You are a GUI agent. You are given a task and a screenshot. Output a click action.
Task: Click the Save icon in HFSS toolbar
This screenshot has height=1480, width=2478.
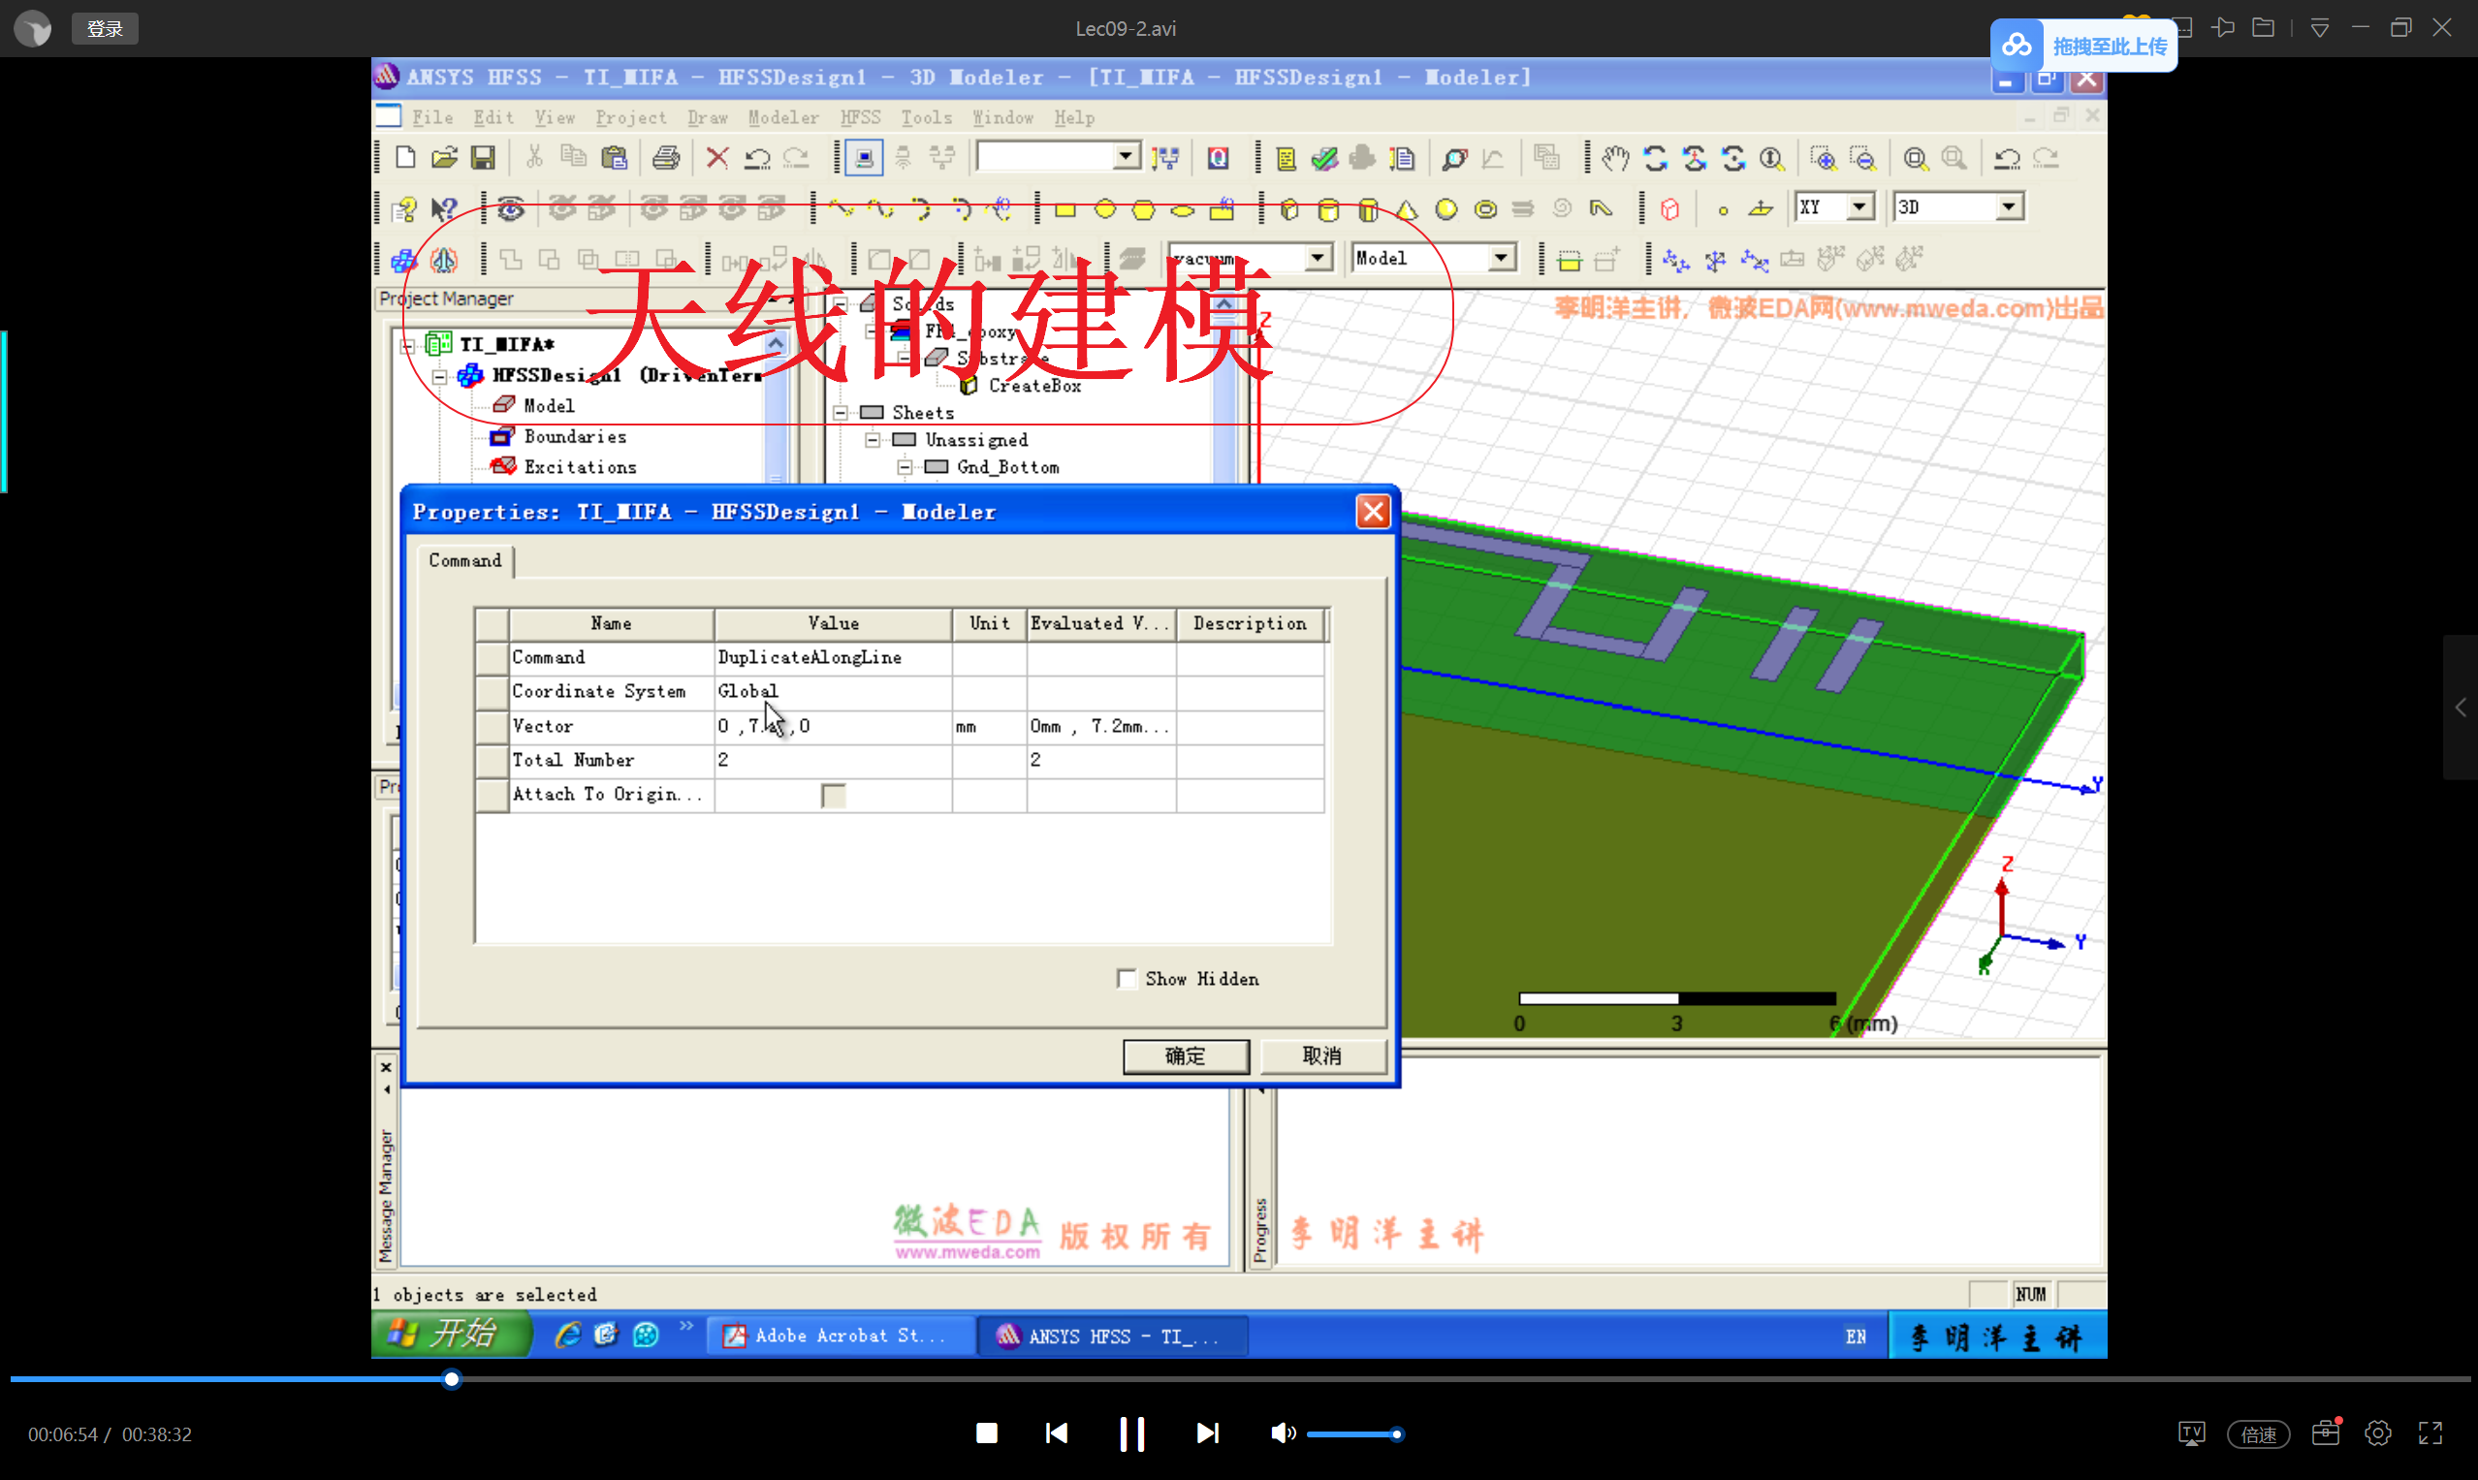pos(483,158)
